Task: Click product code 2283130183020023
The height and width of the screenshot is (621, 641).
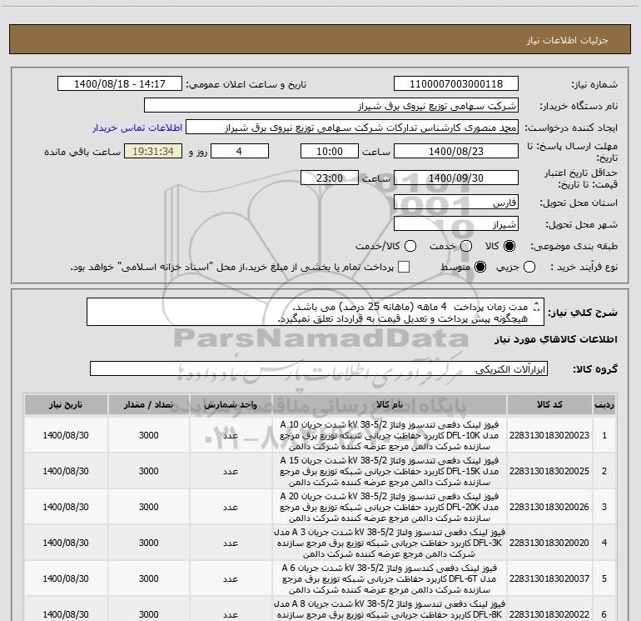Action: pos(549,435)
